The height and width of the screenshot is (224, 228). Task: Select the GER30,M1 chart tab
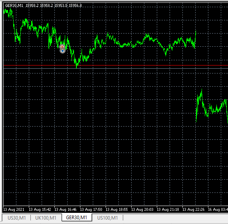click(77, 218)
